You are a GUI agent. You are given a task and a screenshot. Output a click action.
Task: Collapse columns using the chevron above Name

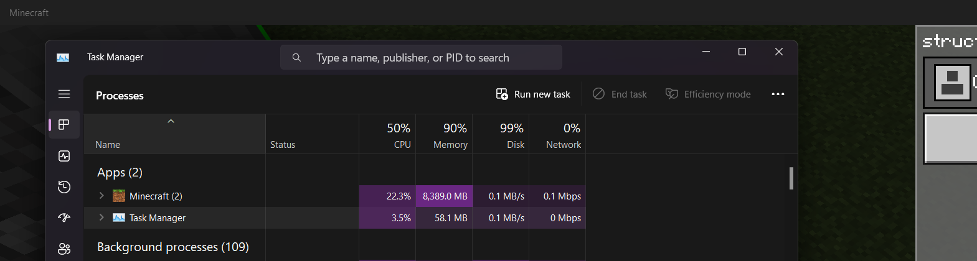171,121
